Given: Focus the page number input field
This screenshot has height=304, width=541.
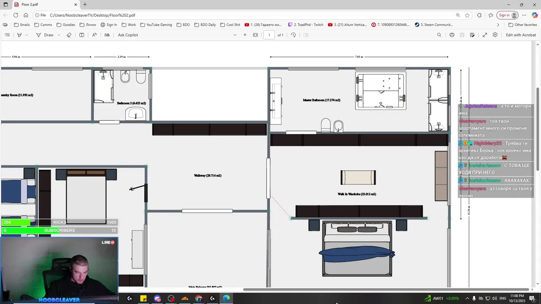Looking at the screenshot, I should click(x=269, y=35).
